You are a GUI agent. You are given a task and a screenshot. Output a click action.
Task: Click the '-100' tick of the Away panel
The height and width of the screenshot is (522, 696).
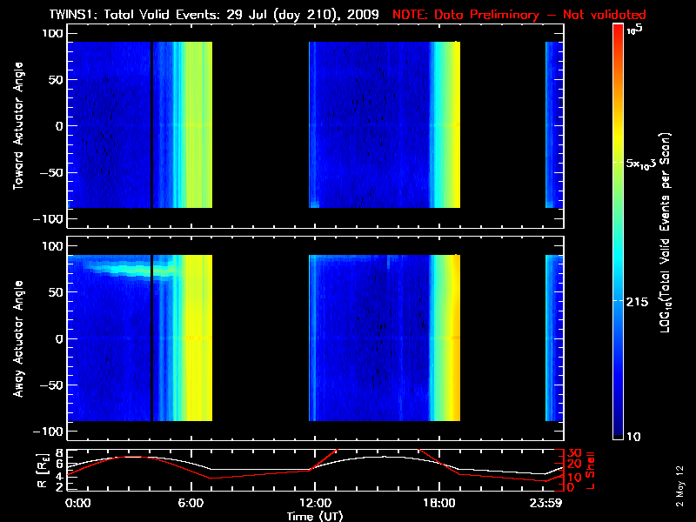(48, 432)
